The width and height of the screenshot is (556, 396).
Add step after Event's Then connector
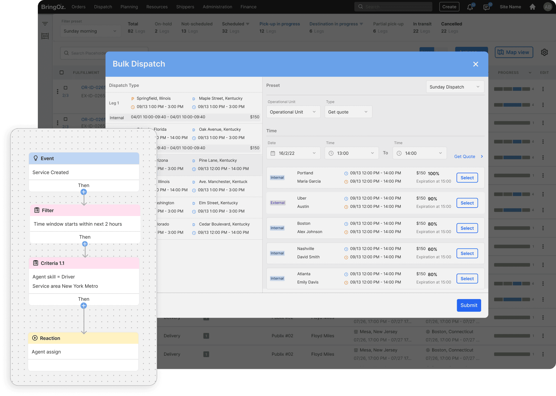coord(84,192)
